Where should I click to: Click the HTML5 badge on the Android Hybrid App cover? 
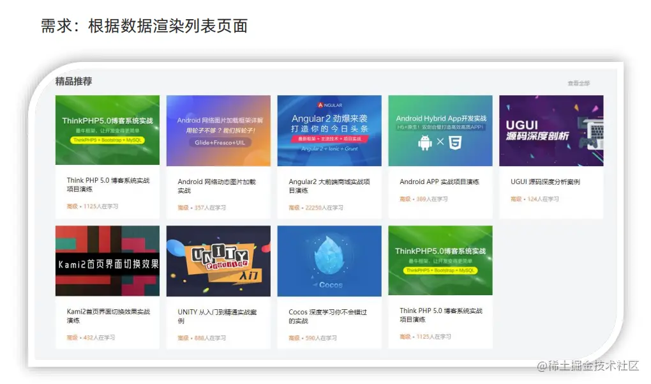(456, 142)
